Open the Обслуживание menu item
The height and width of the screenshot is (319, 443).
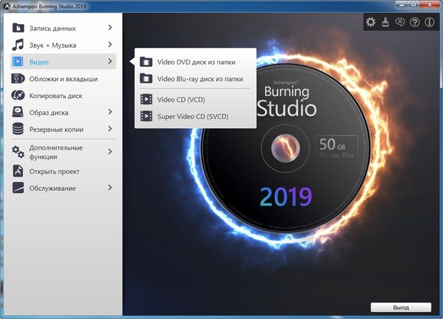coord(63,188)
